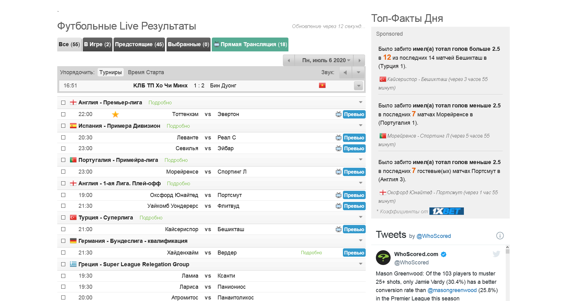Switch to the Выбранные (0) tab
This screenshot has width=567, height=301.
pos(188,44)
